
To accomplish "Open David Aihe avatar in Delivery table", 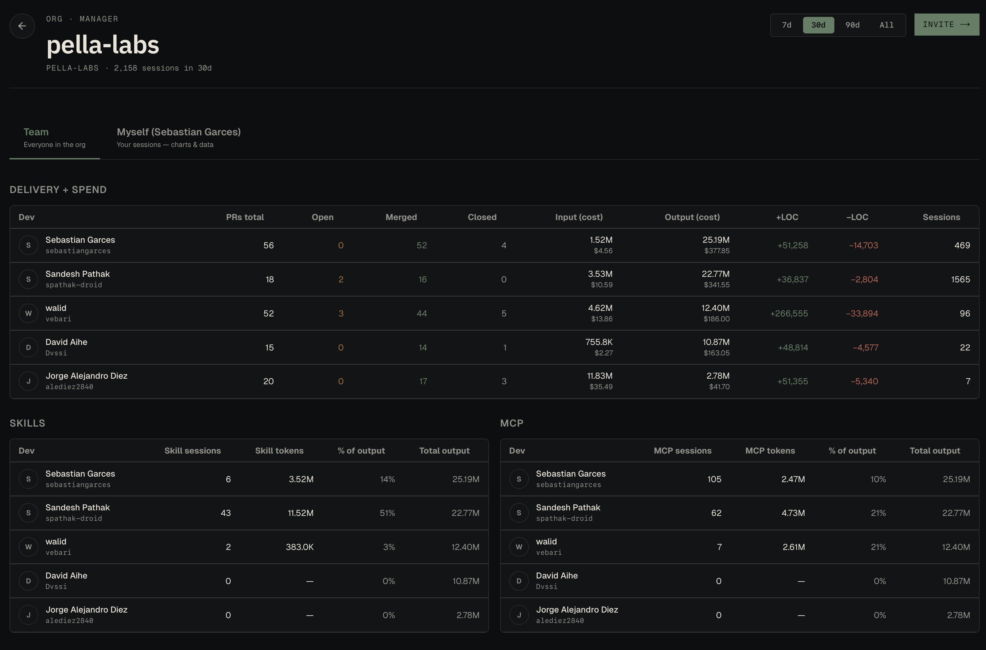I will [28, 347].
